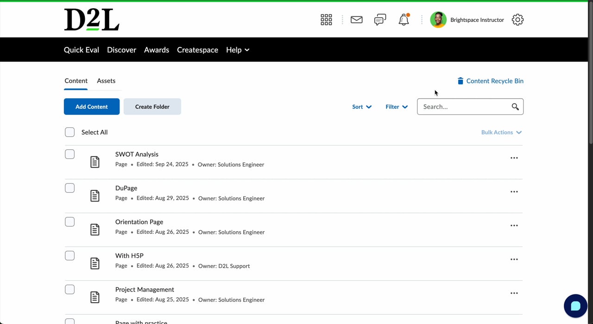Open the notifications bell icon
This screenshot has height=324, width=593.
(x=404, y=19)
